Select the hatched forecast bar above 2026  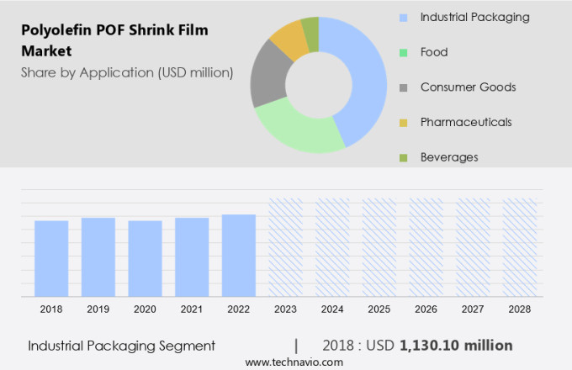coord(426,247)
